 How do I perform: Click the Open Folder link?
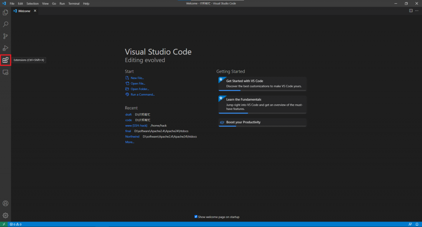tap(140, 89)
